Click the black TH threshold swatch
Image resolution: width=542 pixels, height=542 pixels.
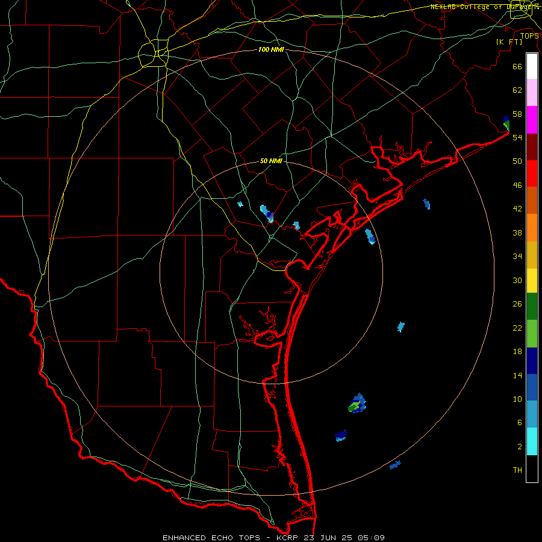point(532,469)
